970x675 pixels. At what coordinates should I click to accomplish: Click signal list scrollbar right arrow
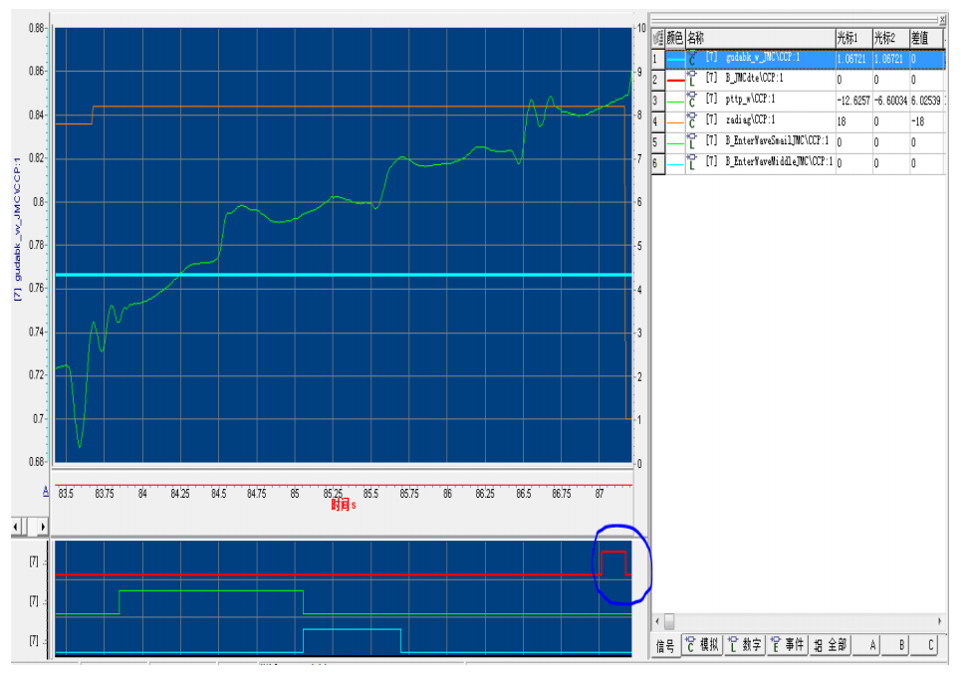click(x=940, y=620)
